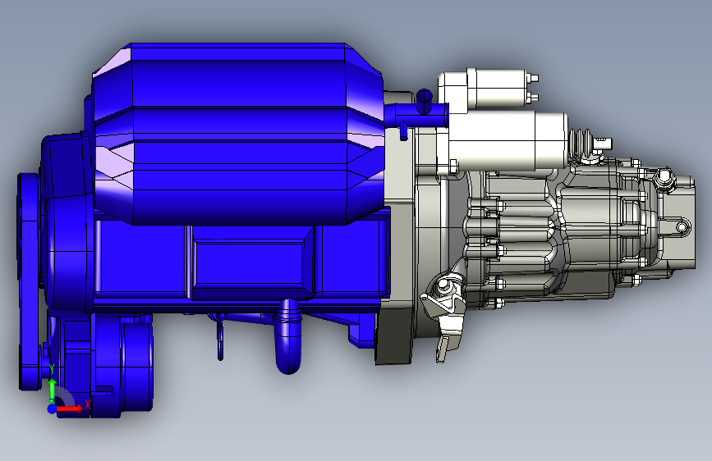Select the blue rectangular side panel on the engine block
Viewport: 712px width, 461px height.
click(x=251, y=263)
